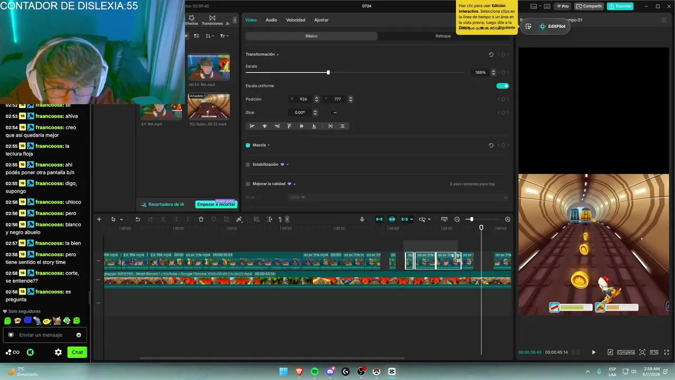Add a timeline element with plus icon
The width and height of the screenshot is (675, 380).
tap(99, 219)
